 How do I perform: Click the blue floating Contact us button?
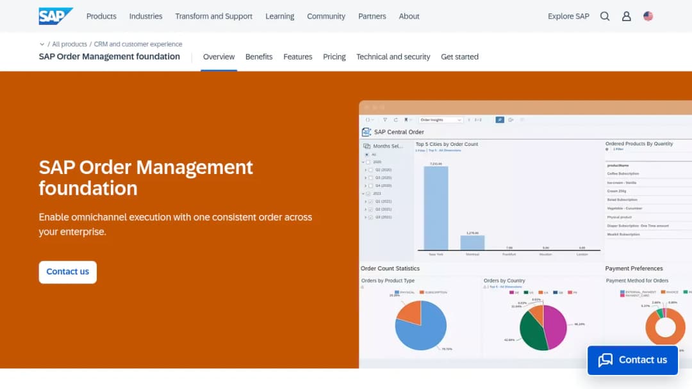pyautogui.click(x=632, y=360)
